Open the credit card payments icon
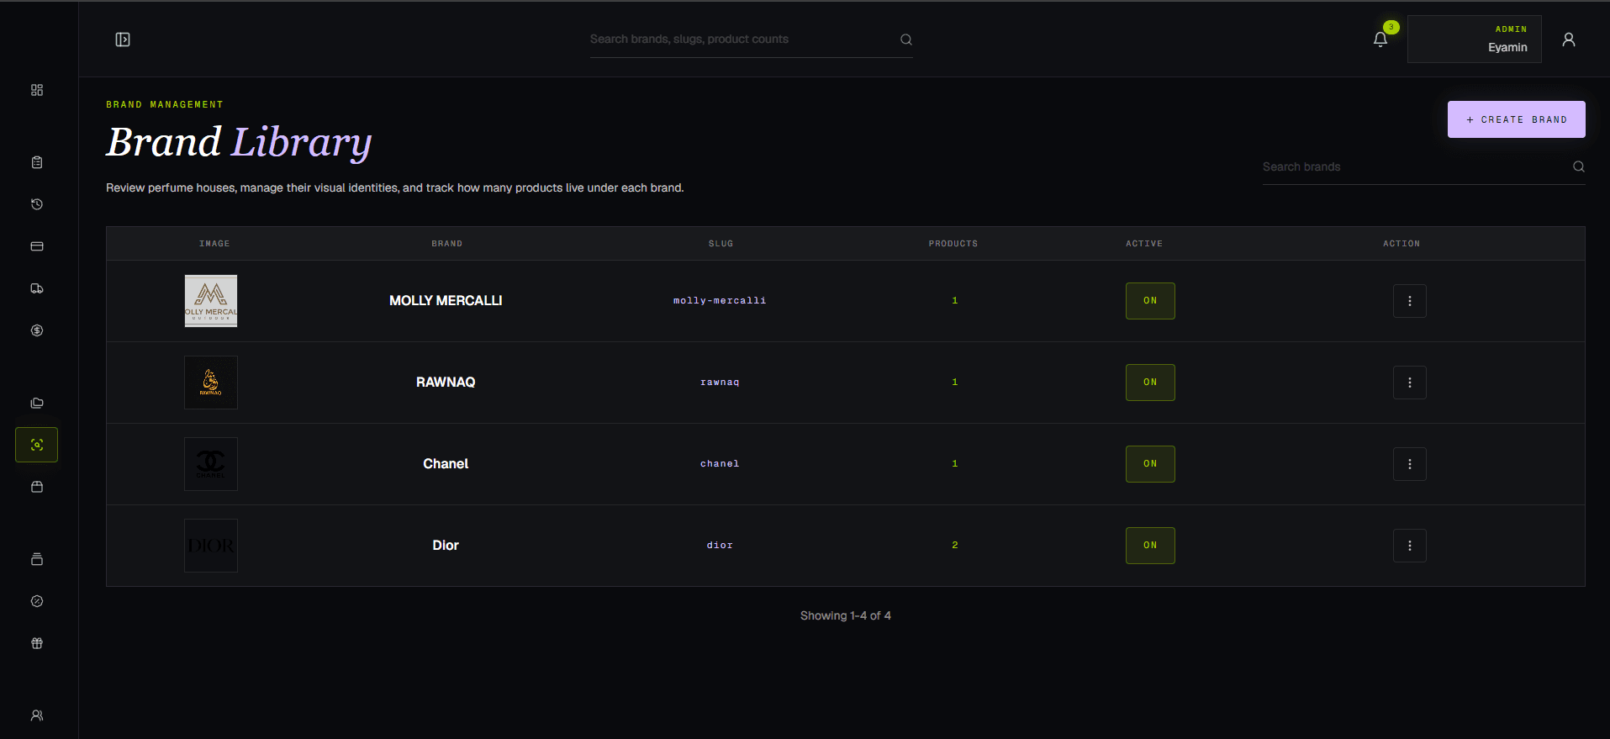 click(37, 246)
